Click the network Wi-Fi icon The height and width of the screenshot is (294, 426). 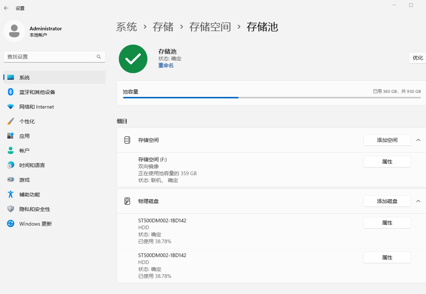click(11, 106)
